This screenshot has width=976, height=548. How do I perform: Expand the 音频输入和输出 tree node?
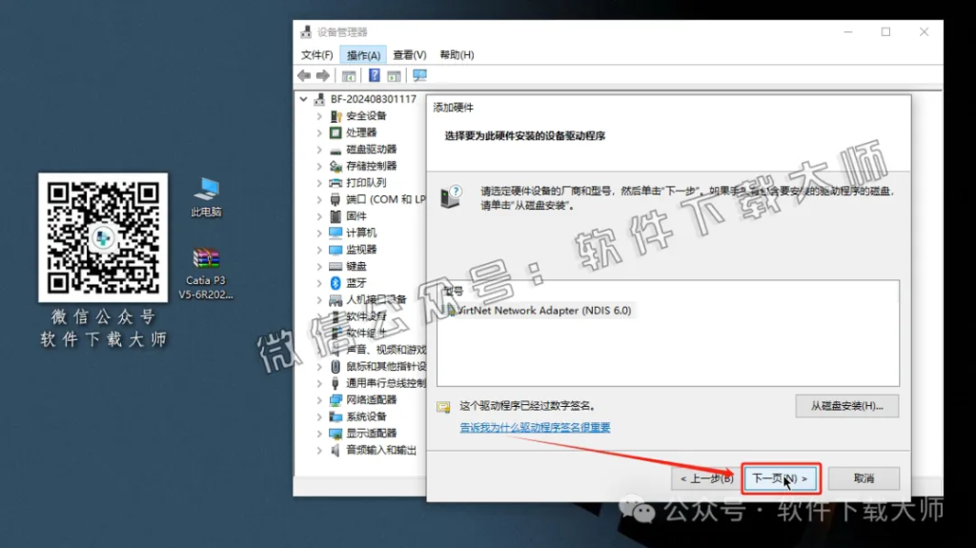[319, 450]
